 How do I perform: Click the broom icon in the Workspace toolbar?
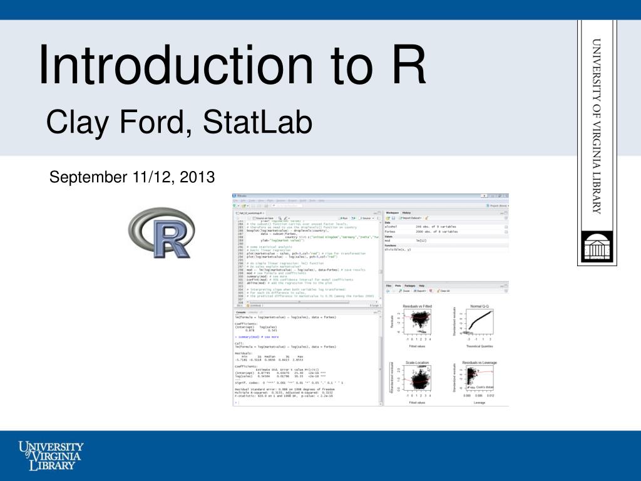click(x=426, y=218)
